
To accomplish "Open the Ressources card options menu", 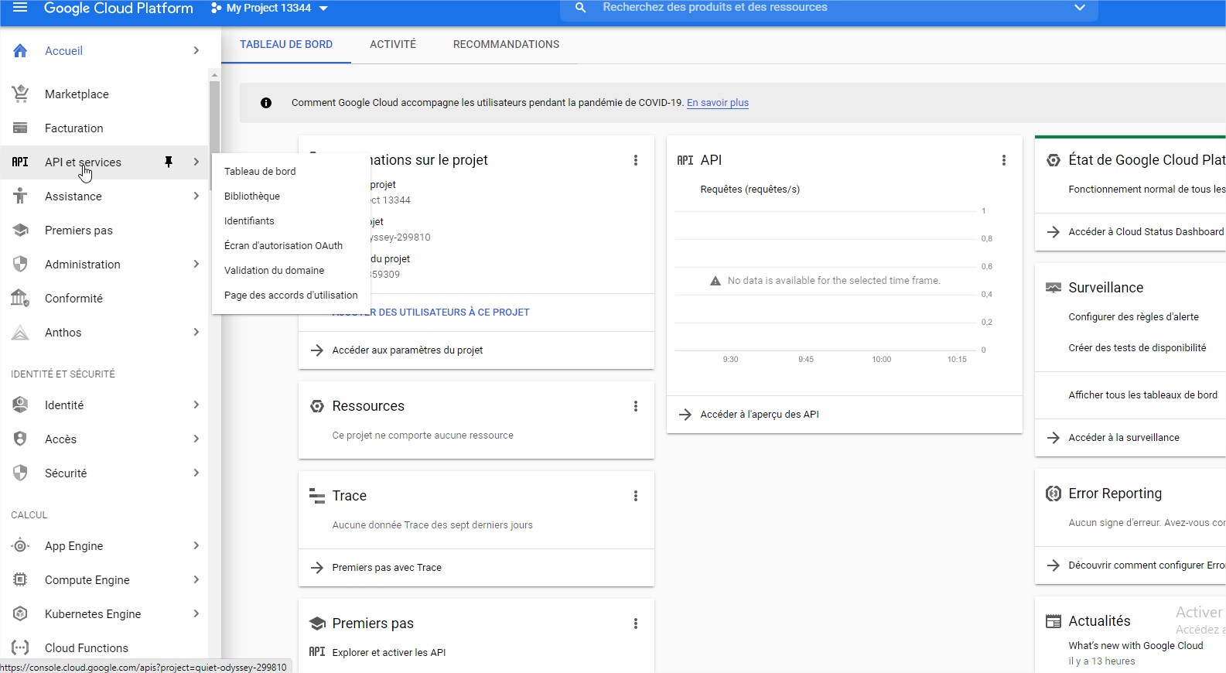I will [636, 406].
